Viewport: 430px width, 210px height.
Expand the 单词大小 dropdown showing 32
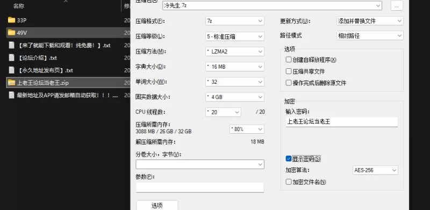click(235, 82)
